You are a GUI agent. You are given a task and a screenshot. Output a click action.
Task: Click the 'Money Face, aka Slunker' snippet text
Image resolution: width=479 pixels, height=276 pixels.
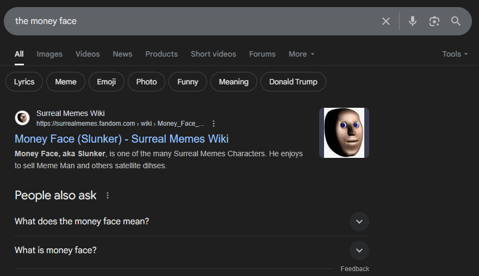[x=60, y=154]
